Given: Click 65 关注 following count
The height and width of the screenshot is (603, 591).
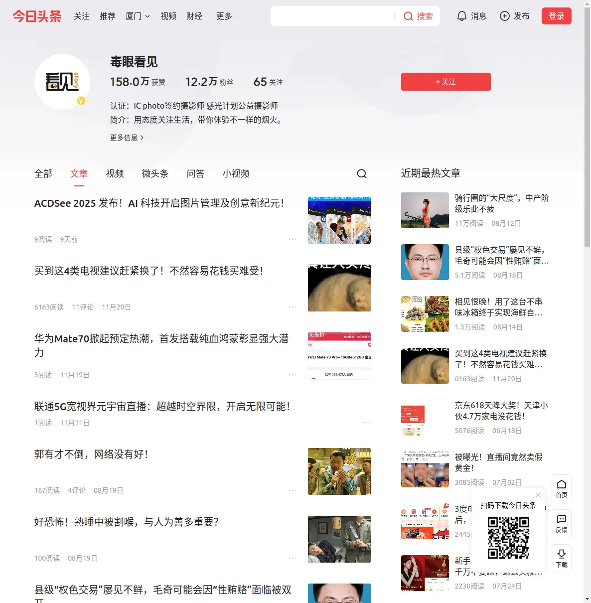Looking at the screenshot, I should tap(268, 82).
